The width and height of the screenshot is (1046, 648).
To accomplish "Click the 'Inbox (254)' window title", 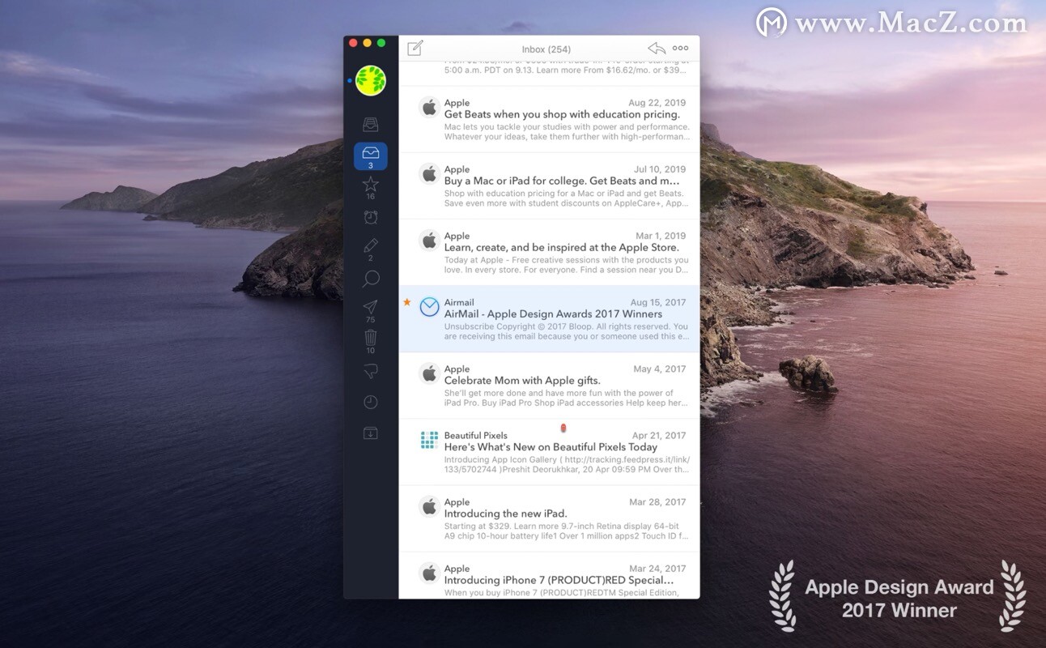I will tap(546, 49).
